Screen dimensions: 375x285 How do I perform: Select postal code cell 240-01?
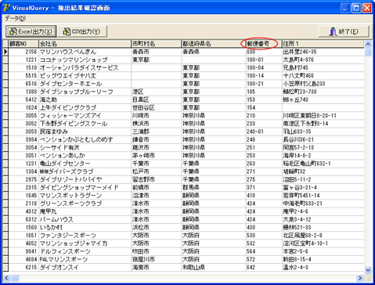(x=264, y=132)
